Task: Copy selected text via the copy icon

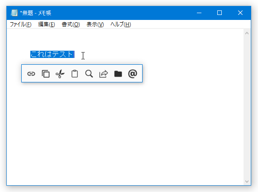Action: [x=46, y=74]
